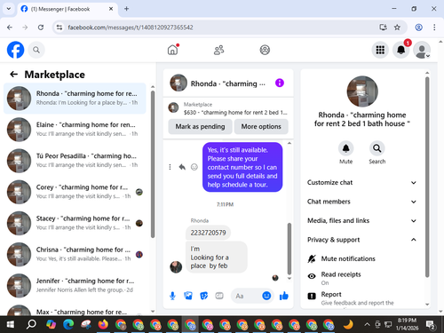
Task: Open Windows taskbar search
Action: coord(31,325)
